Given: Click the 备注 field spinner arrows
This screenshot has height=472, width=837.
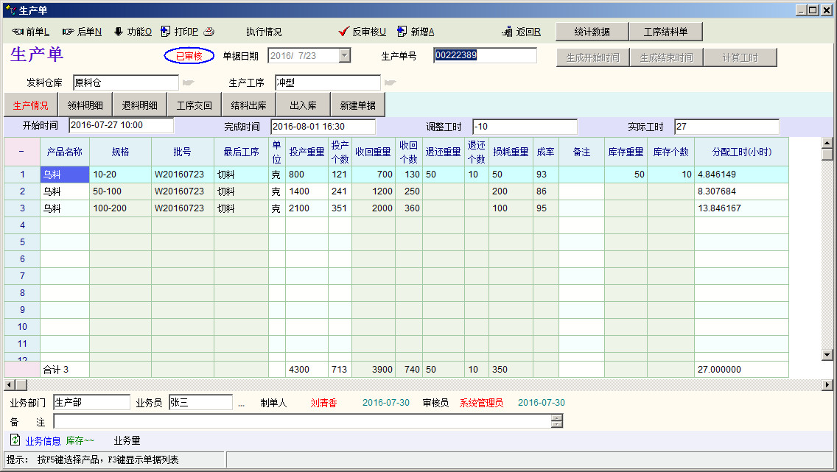Looking at the screenshot, I should click(x=557, y=421).
